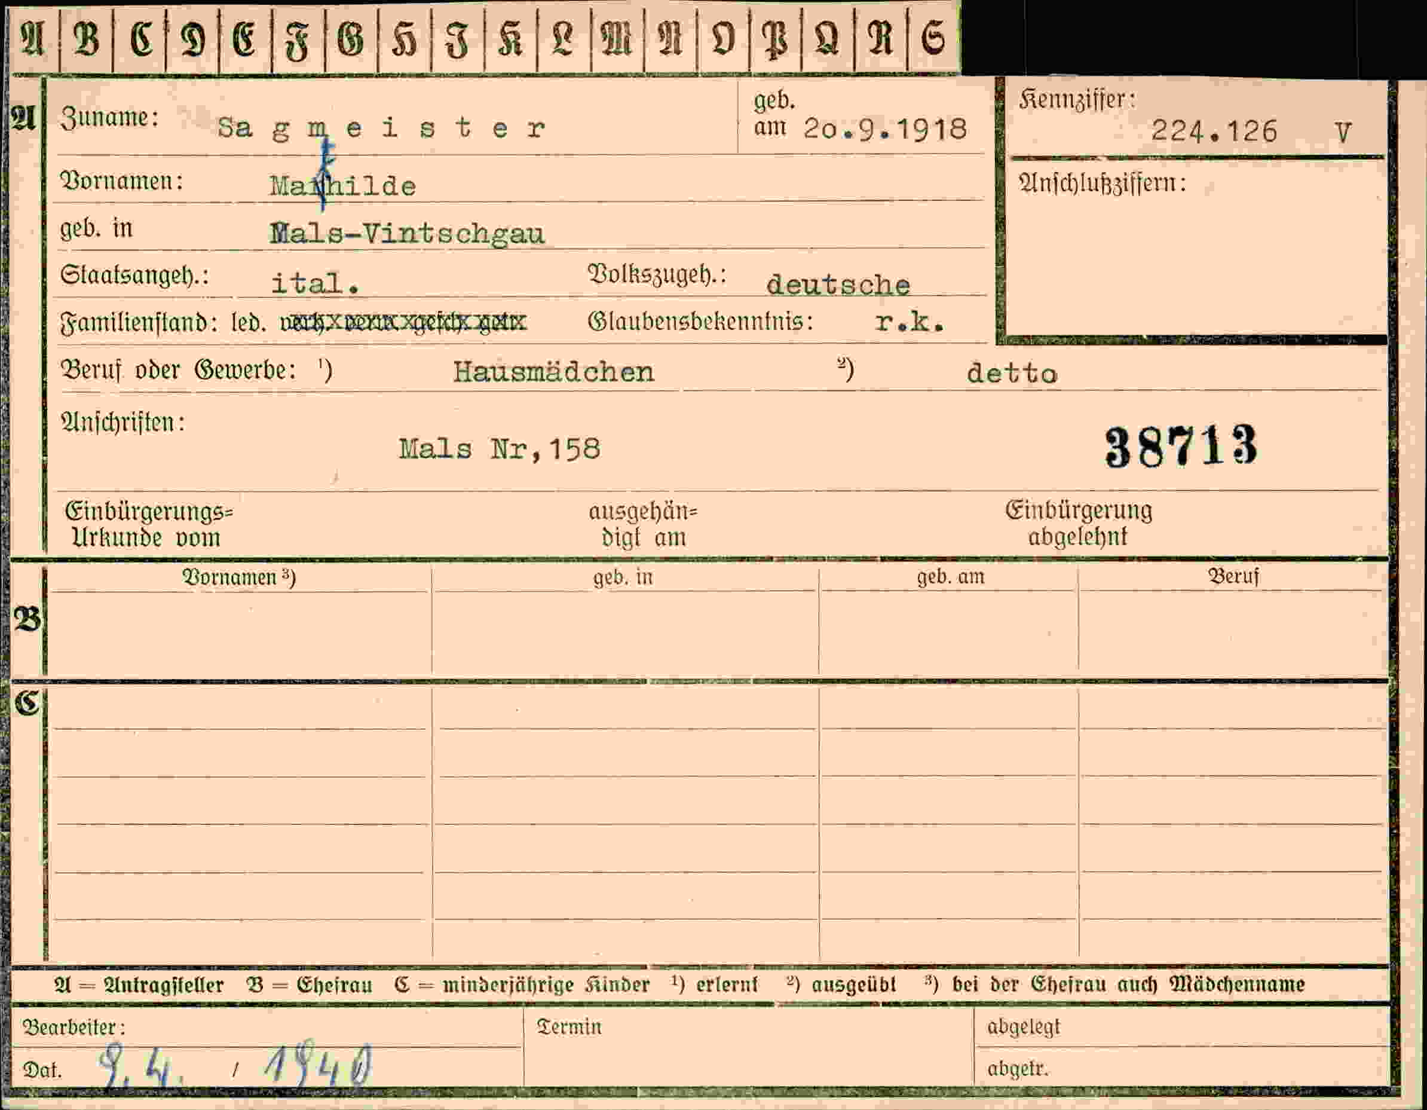Click the "Anschlußziffern:" label
This screenshot has height=1110, width=1427.
click(1103, 183)
